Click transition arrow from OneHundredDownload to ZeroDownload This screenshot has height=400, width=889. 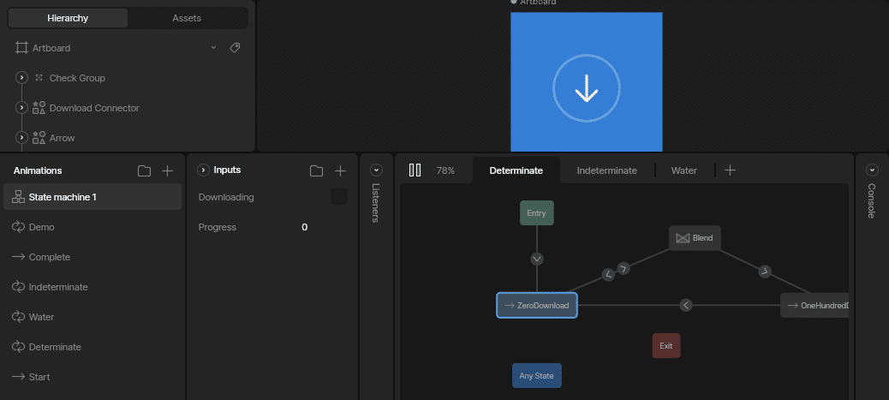click(x=686, y=305)
